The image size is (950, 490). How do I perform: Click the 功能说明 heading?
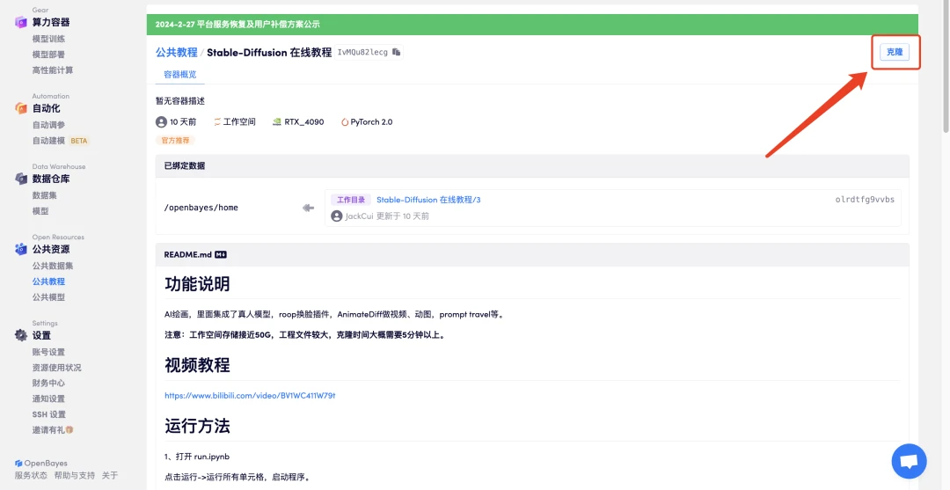click(x=197, y=284)
